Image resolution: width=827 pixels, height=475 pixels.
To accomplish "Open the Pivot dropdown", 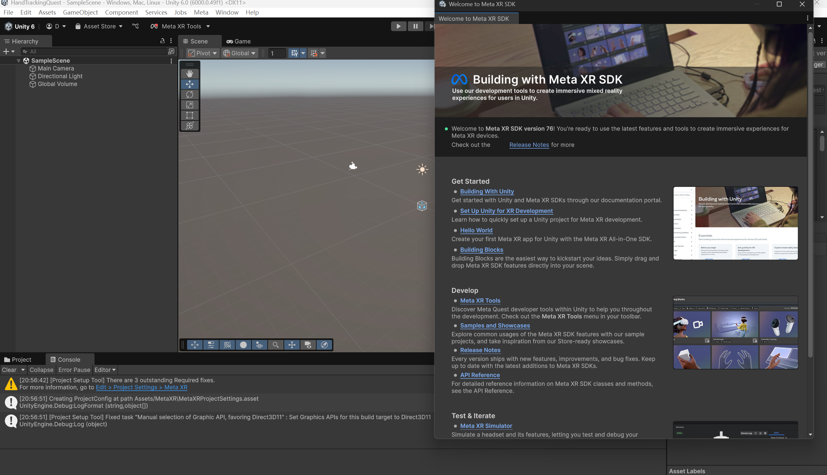I will coord(203,53).
